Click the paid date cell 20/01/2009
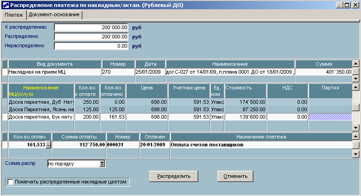 click(155, 145)
